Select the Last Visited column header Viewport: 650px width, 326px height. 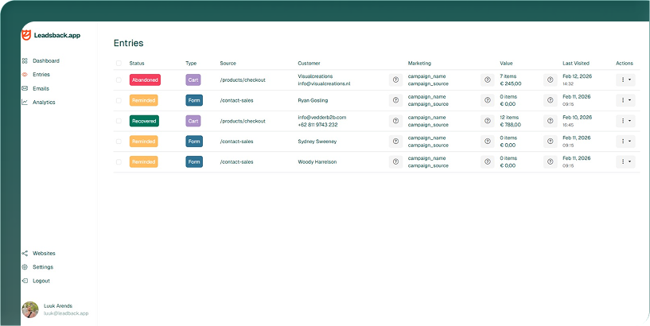[x=577, y=63]
